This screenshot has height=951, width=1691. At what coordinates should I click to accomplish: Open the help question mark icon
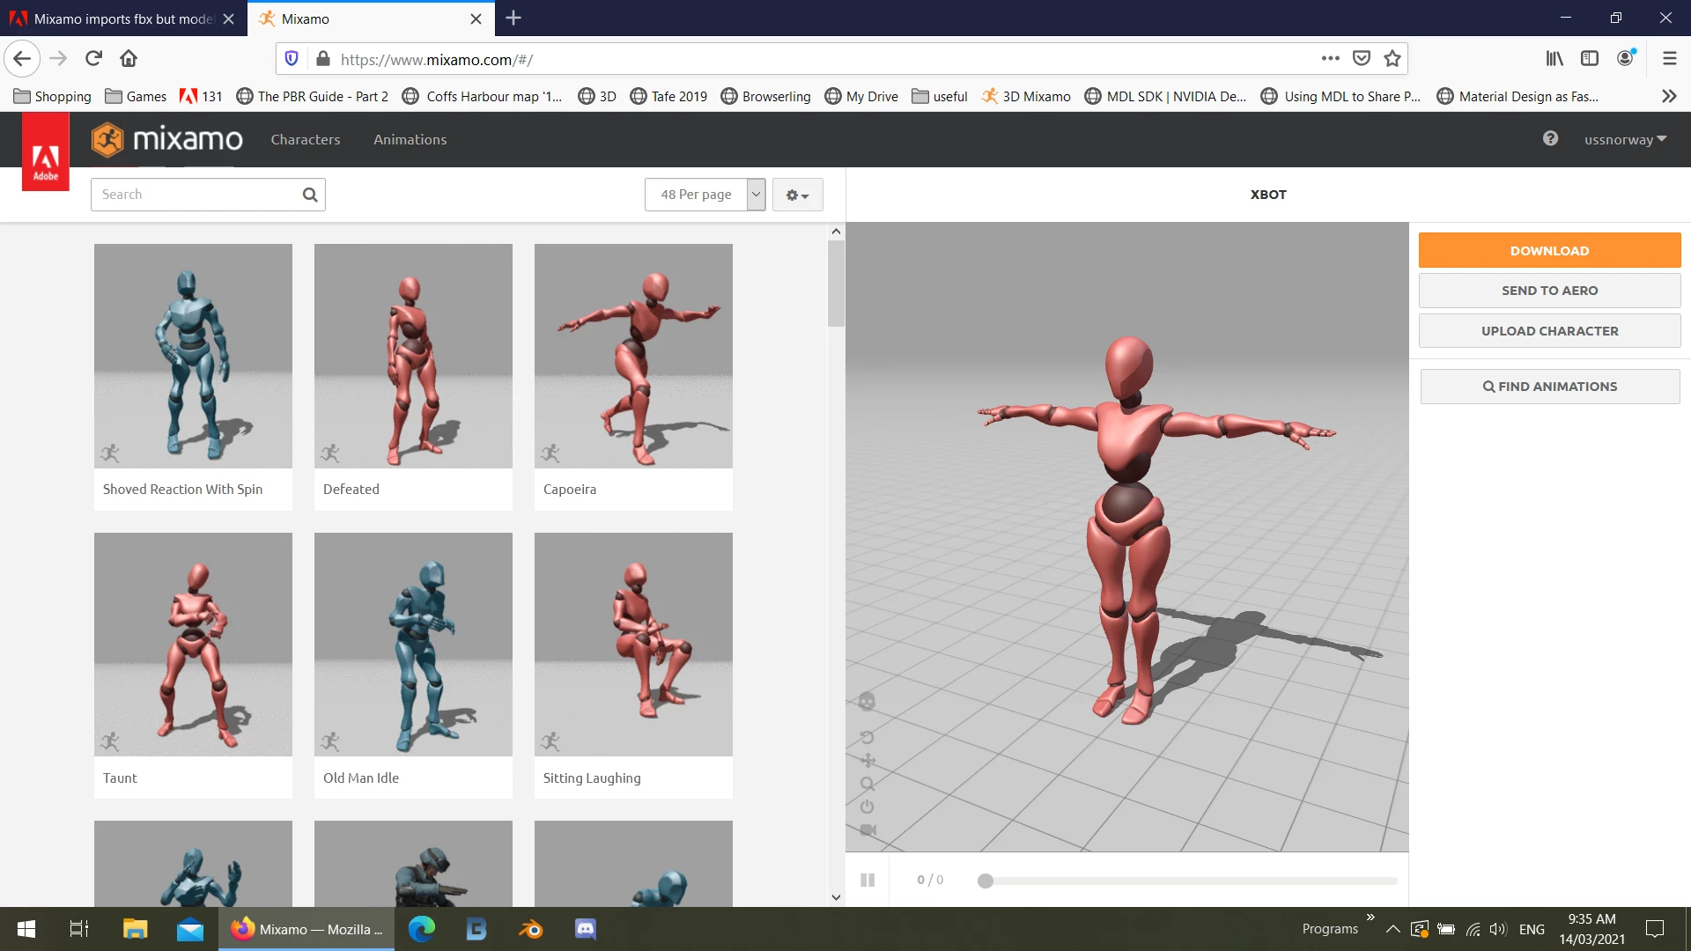point(1550,139)
